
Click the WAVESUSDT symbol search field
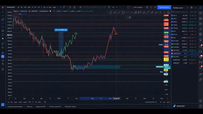pyautogui.click(x=11, y=7)
